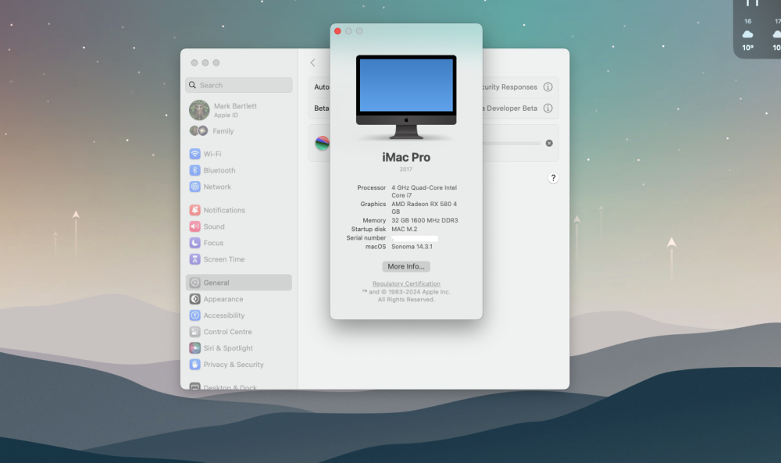The width and height of the screenshot is (781, 463).
Task: Click the Automatic updates row label
Action: (322, 87)
